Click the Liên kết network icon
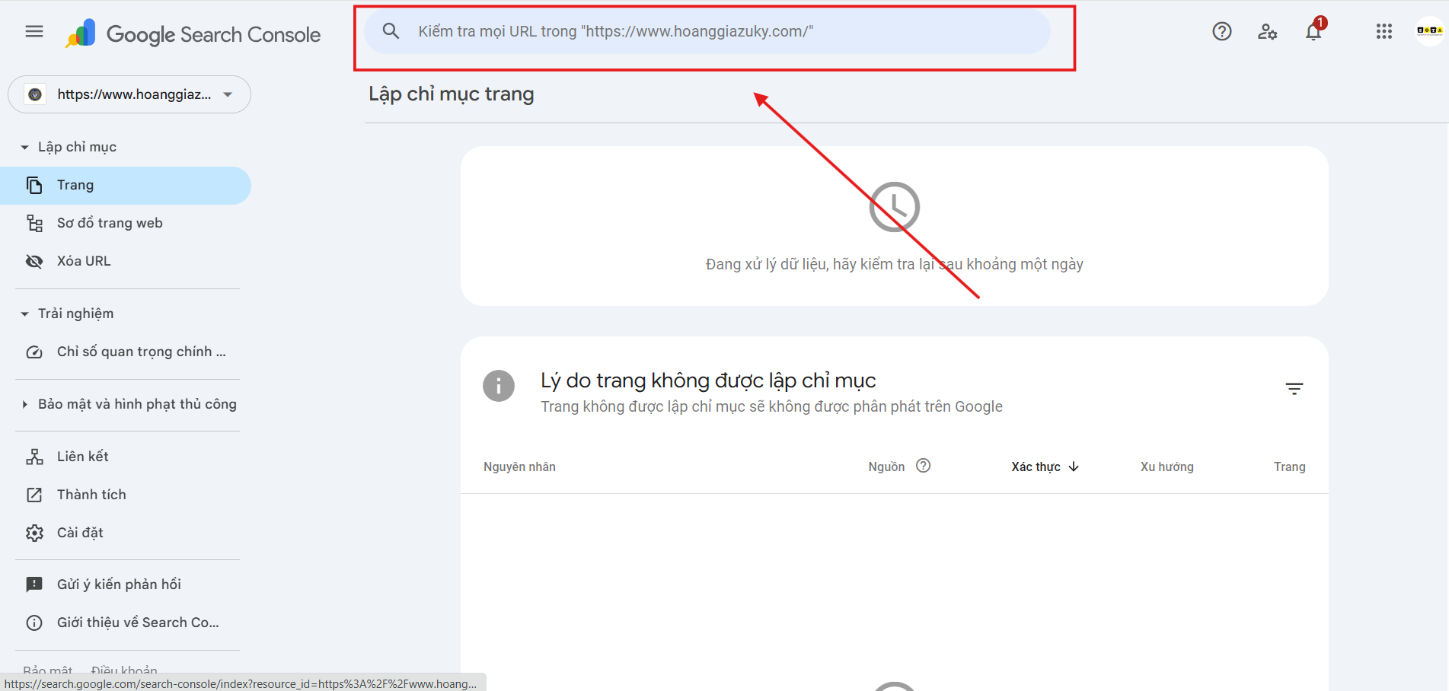This screenshot has width=1449, height=691. tap(34, 457)
